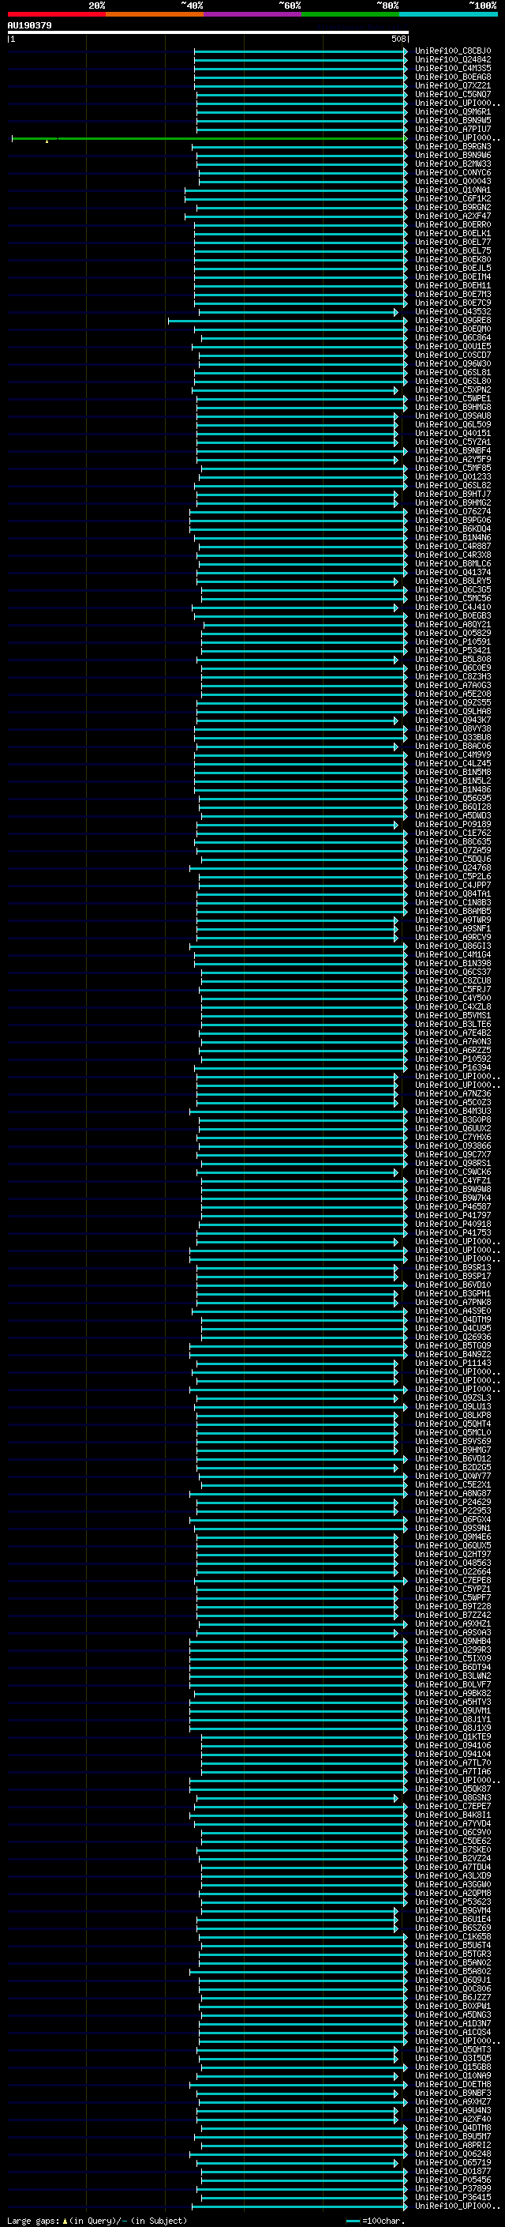The width and height of the screenshot is (505, 2227).
Task: Select hit label UniRef100_B9NBF4
Action: (453, 451)
